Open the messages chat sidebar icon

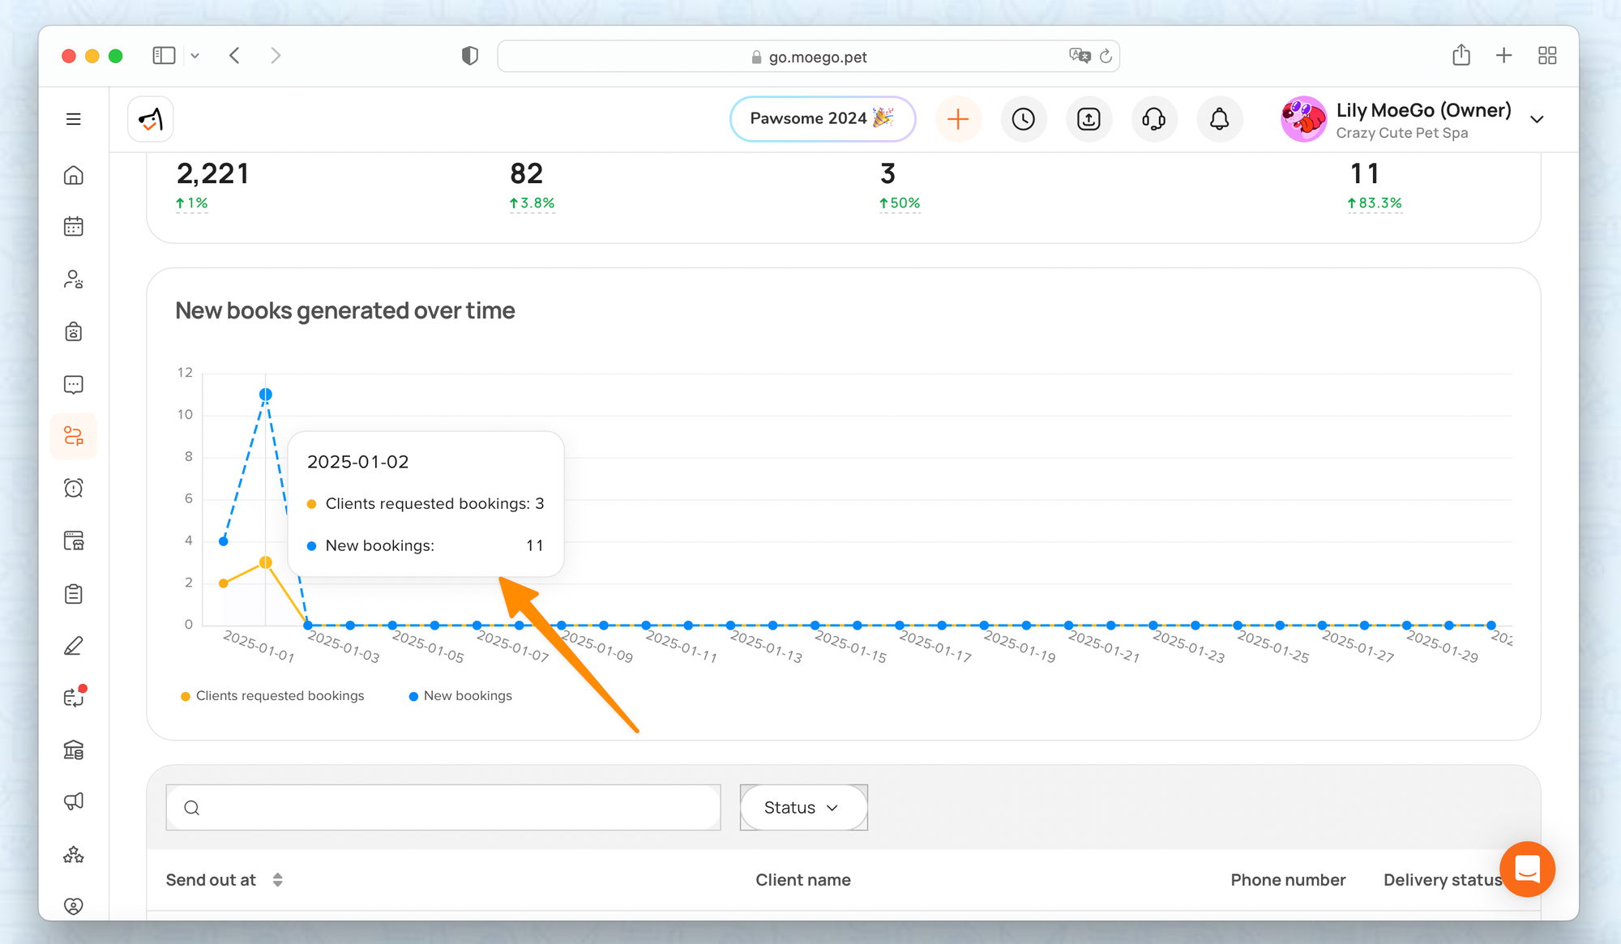(74, 384)
